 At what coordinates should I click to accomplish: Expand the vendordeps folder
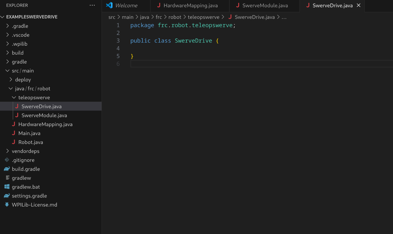click(8, 151)
